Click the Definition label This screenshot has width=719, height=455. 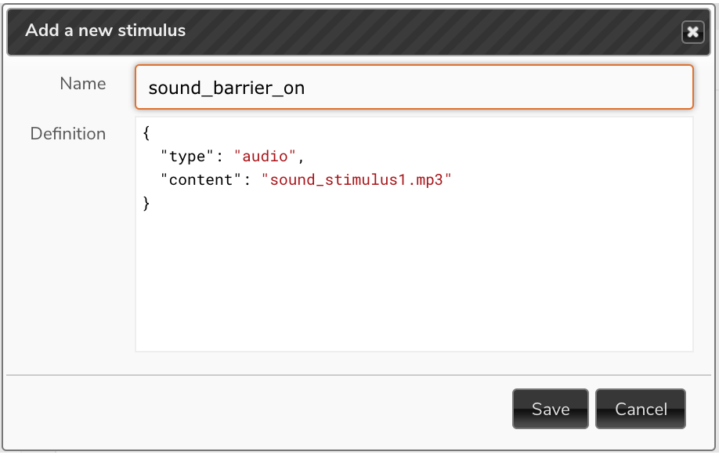(68, 133)
